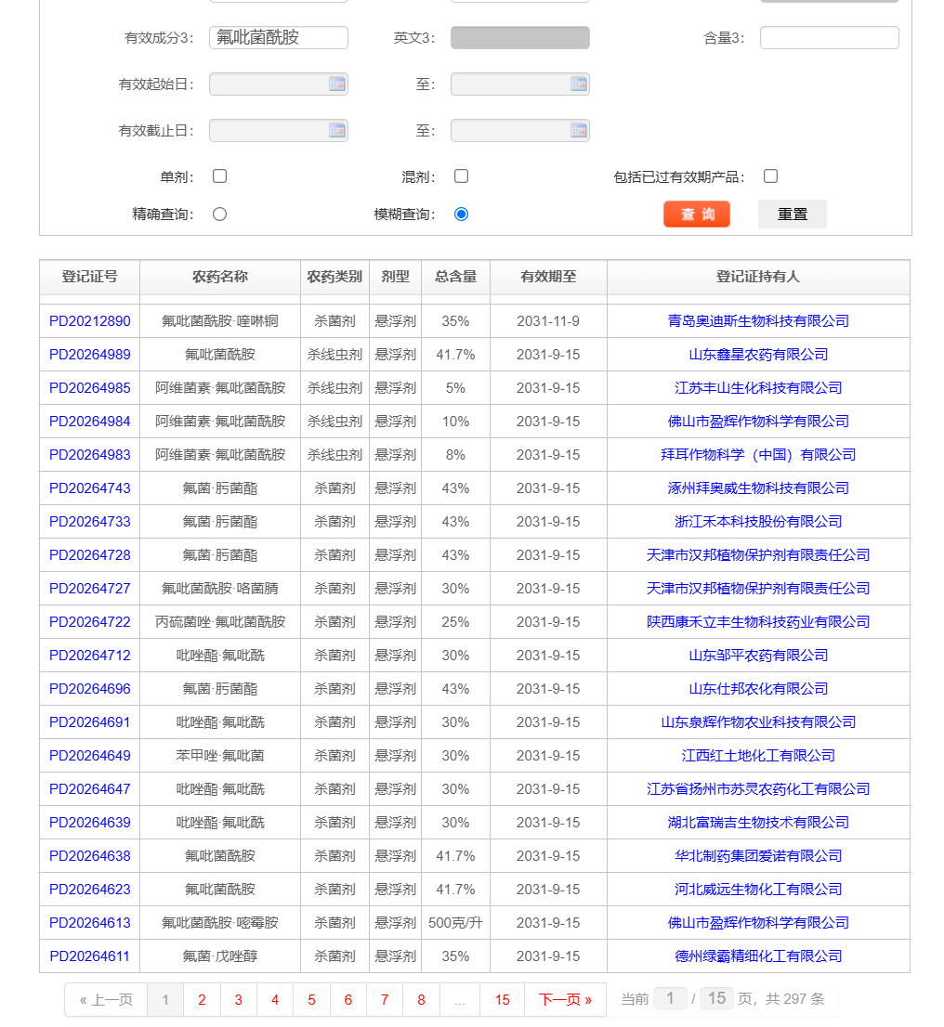Viewport: 944px width, 1027px height.
Task: Open holder 山东鑫星农药有限公司
Action: [758, 355]
